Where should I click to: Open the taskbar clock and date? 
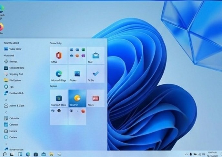click(212, 154)
